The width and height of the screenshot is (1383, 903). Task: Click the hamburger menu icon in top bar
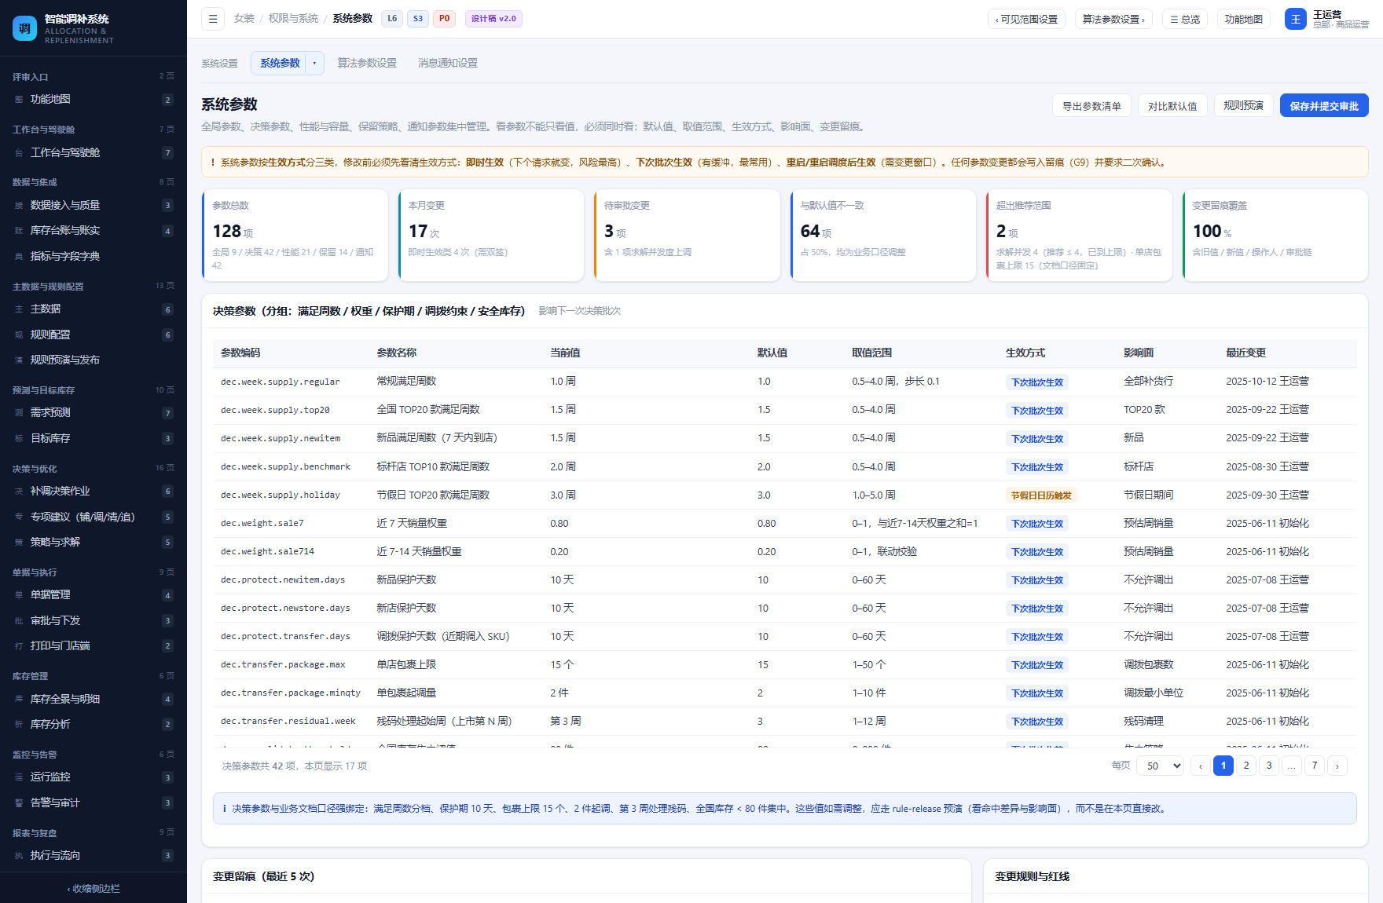(213, 19)
